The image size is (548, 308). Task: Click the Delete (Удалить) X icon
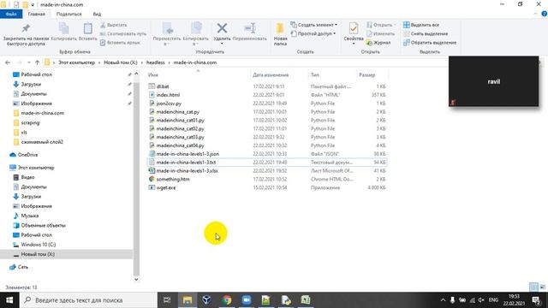222,28
